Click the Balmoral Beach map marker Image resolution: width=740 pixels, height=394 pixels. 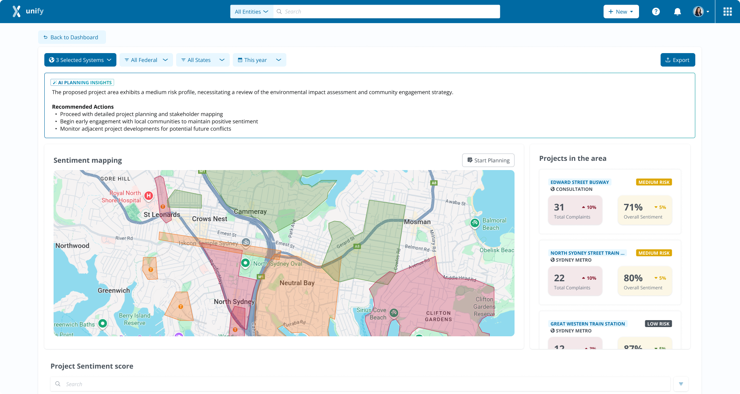coord(475,223)
